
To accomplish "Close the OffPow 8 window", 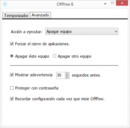I will 122,3.
